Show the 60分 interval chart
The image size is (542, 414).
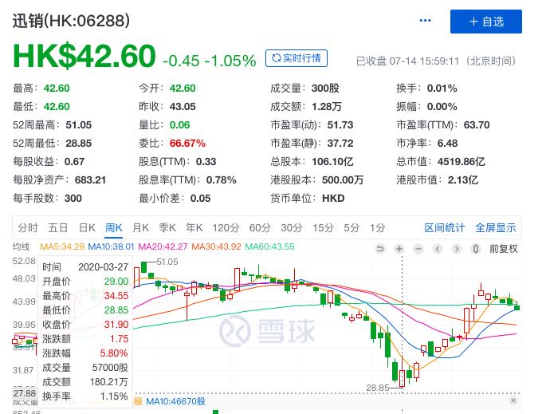[x=260, y=227]
